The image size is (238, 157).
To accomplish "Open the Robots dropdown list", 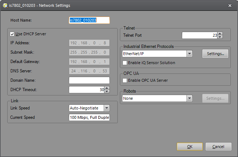I will [x=189, y=98].
